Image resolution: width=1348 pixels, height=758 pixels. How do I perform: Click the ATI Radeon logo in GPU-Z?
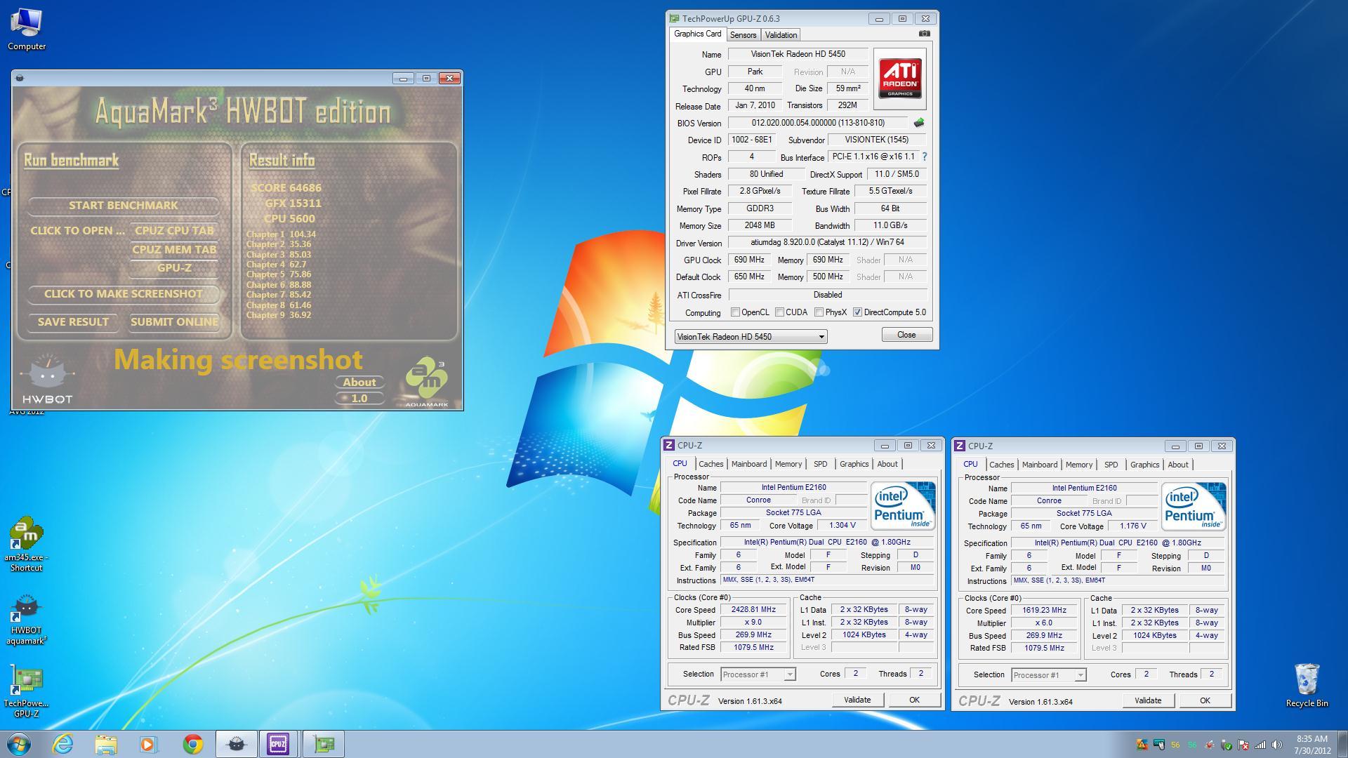pos(899,79)
